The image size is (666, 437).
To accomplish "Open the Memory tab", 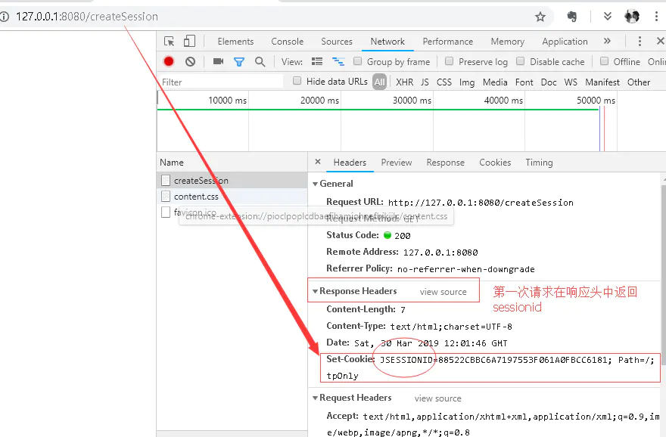I will tap(508, 42).
